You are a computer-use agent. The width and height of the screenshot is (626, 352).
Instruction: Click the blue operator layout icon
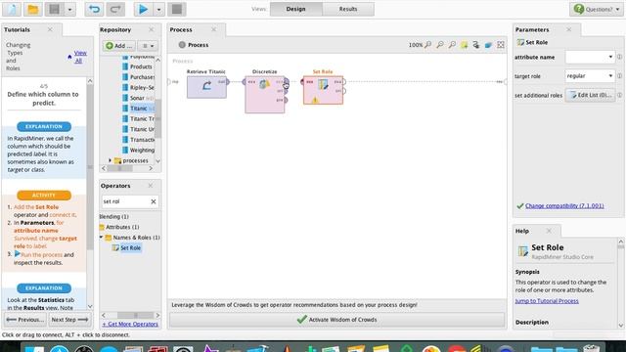point(488,45)
